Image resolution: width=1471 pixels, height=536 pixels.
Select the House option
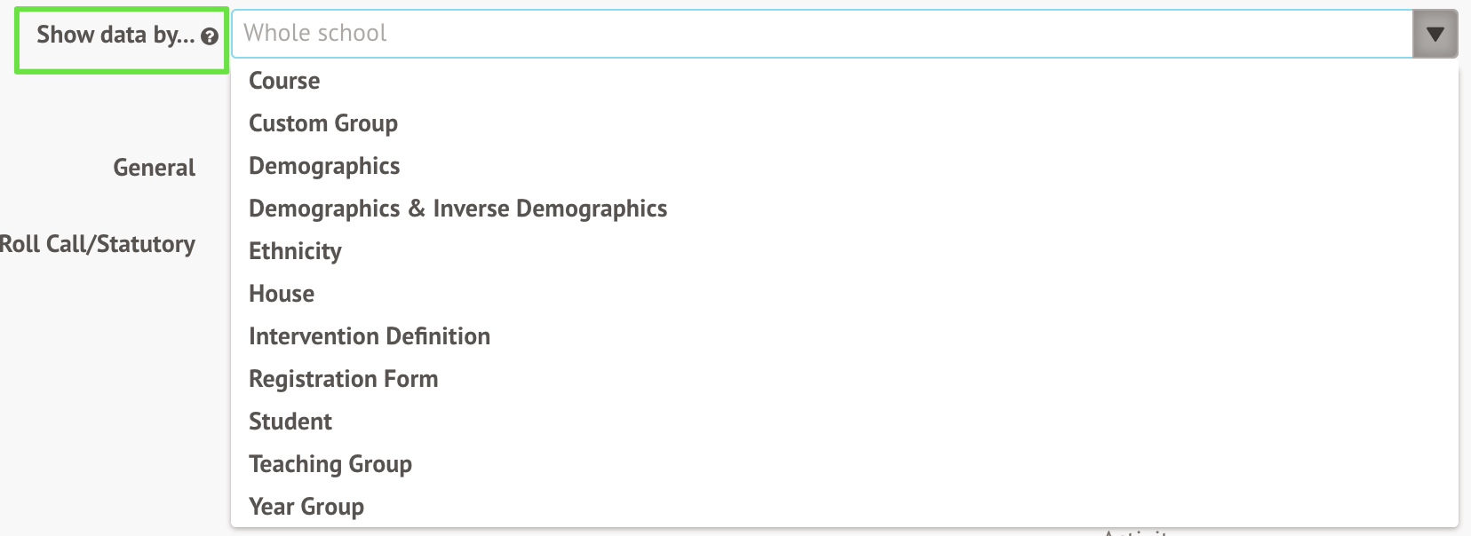click(282, 294)
